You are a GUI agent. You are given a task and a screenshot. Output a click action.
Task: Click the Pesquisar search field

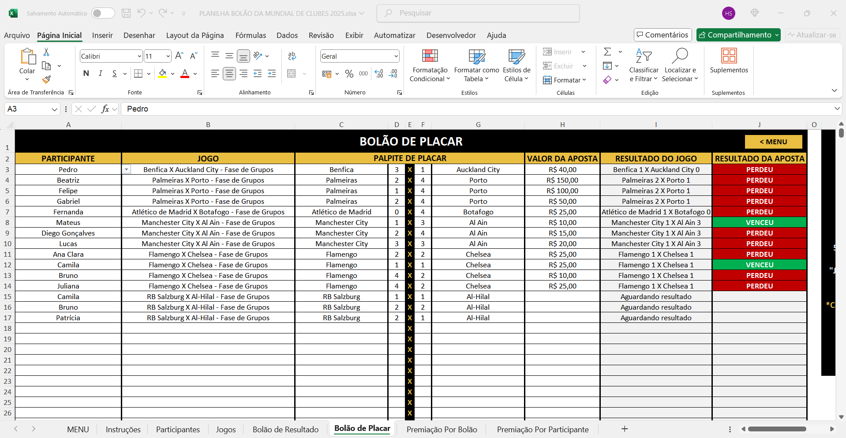(x=478, y=13)
